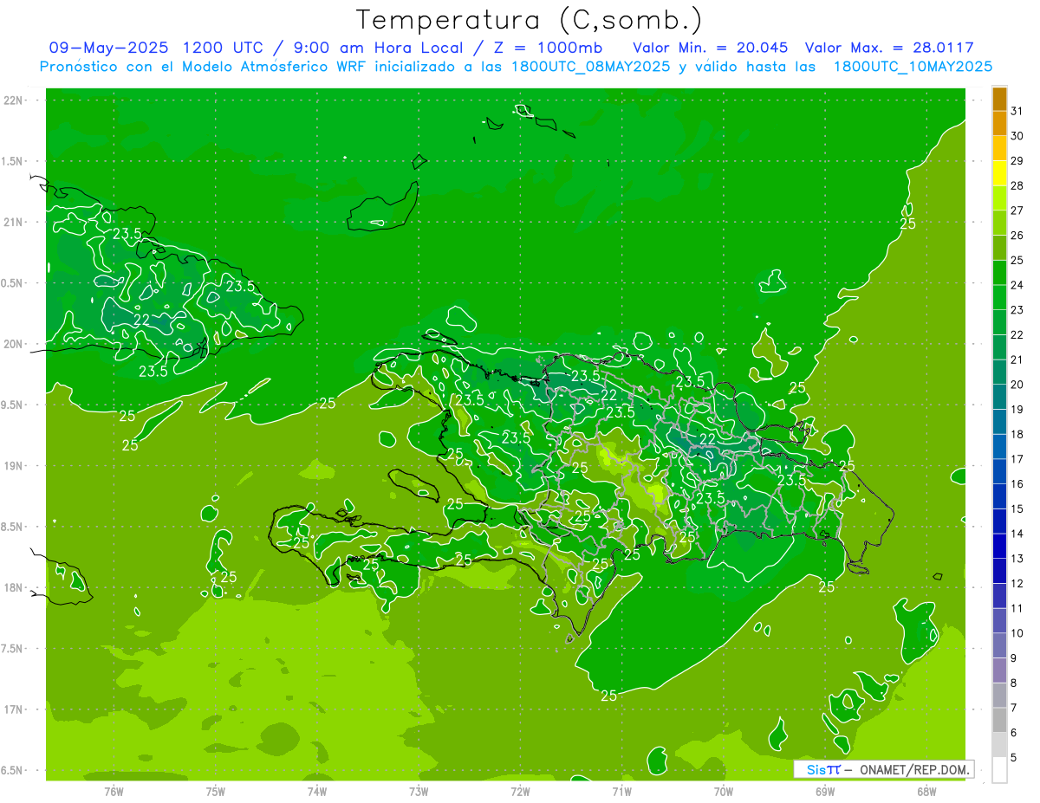Click the color bar legend value '15'
Viewport: 1040px width, 803px height.
(x=1017, y=508)
